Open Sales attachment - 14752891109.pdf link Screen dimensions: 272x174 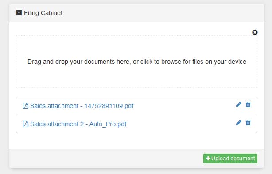tap(82, 106)
